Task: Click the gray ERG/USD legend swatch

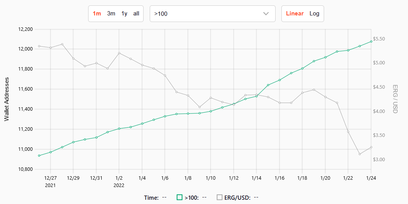Action: [x=220, y=197]
